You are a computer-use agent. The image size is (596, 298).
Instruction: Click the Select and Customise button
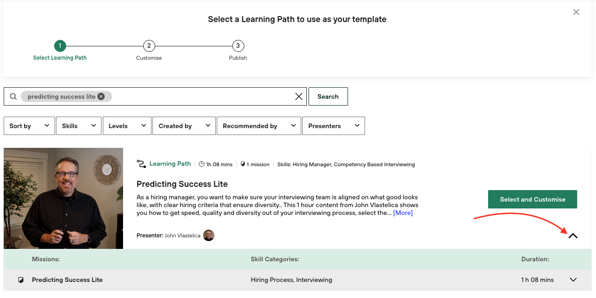[532, 199]
